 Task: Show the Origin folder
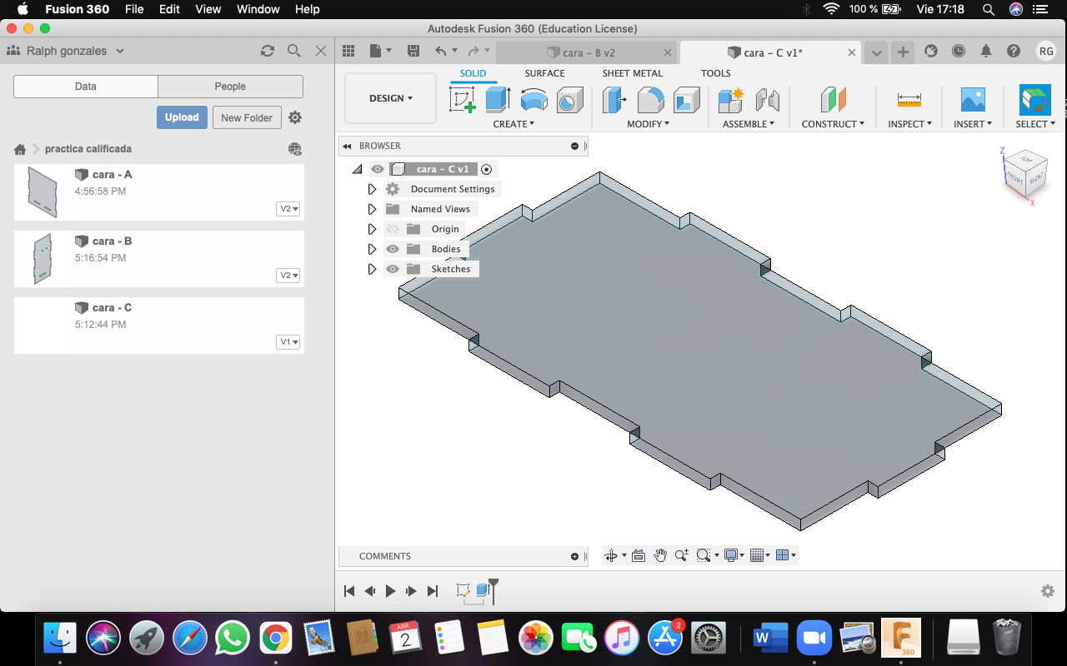point(393,229)
